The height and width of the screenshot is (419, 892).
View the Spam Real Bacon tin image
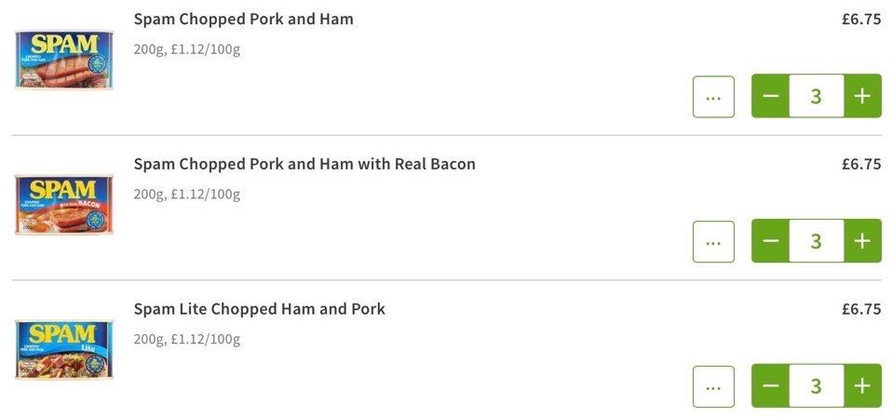pyautogui.click(x=63, y=204)
